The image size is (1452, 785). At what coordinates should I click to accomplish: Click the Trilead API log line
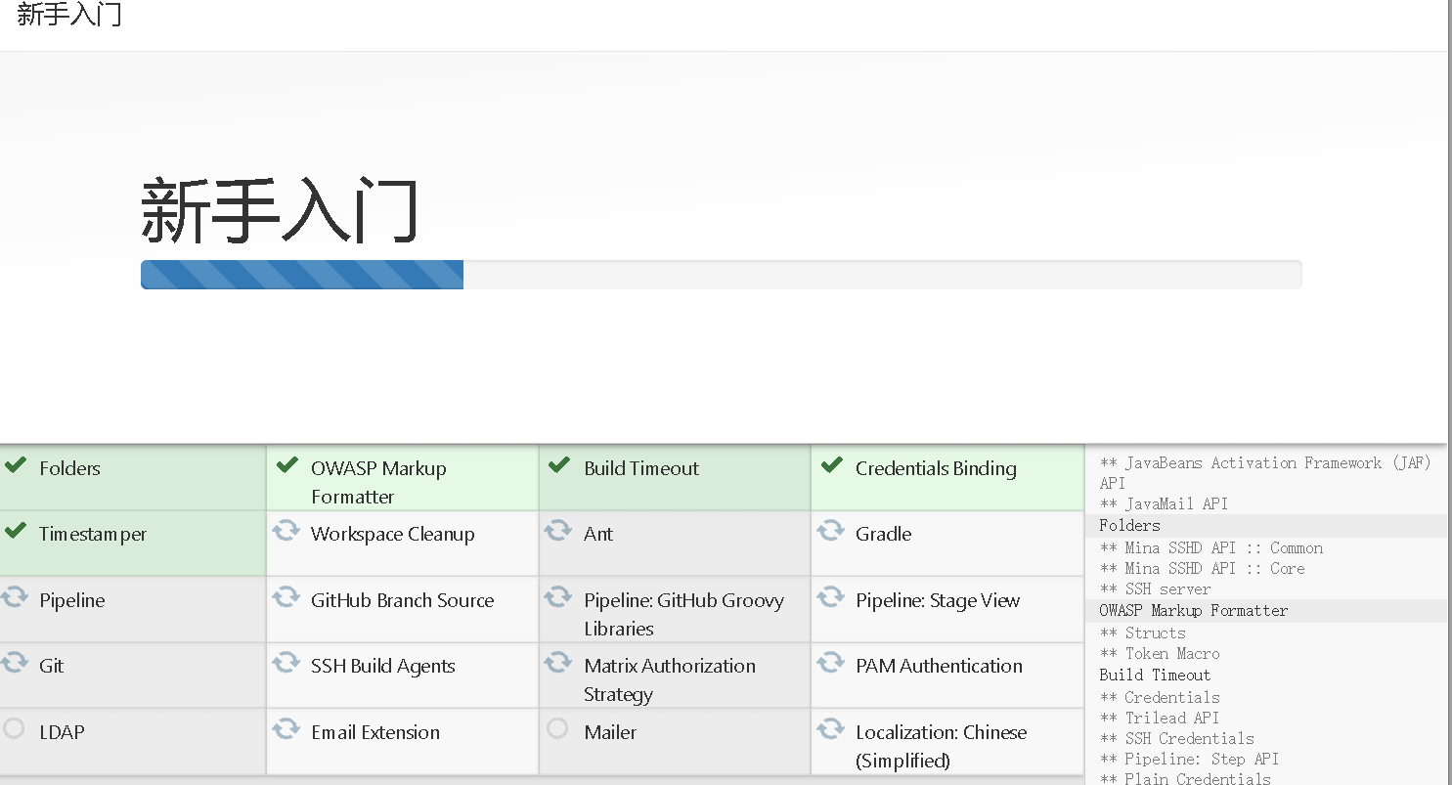1160,719
